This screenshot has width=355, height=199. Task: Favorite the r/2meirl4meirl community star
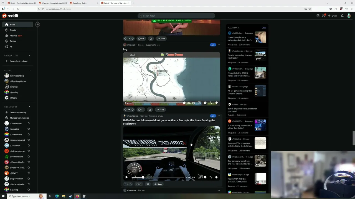point(29,123)
